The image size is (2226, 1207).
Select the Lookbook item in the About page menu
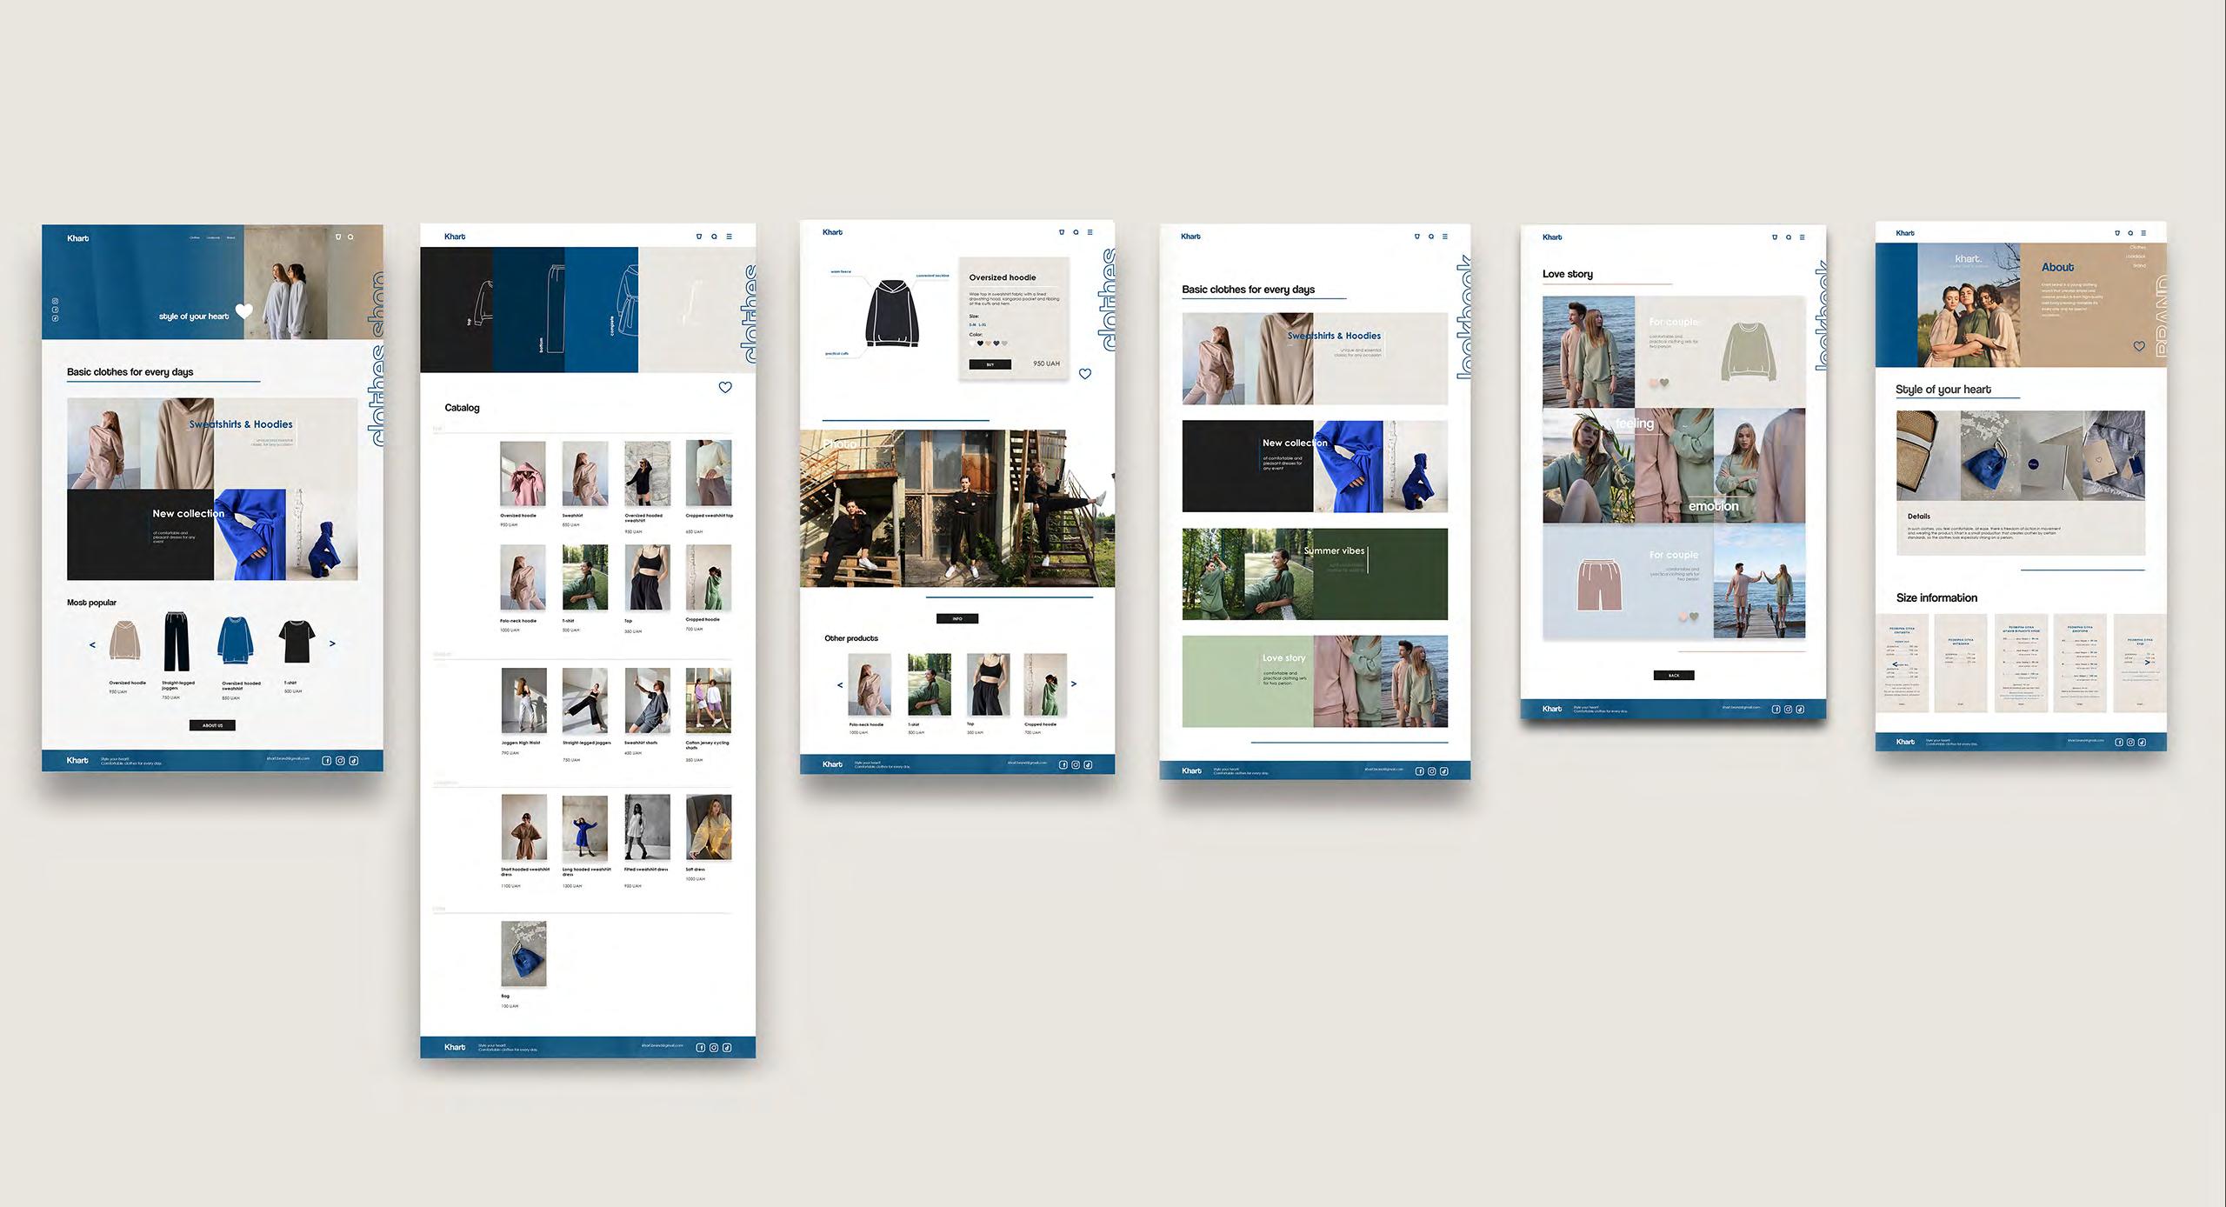[2135, 257]
